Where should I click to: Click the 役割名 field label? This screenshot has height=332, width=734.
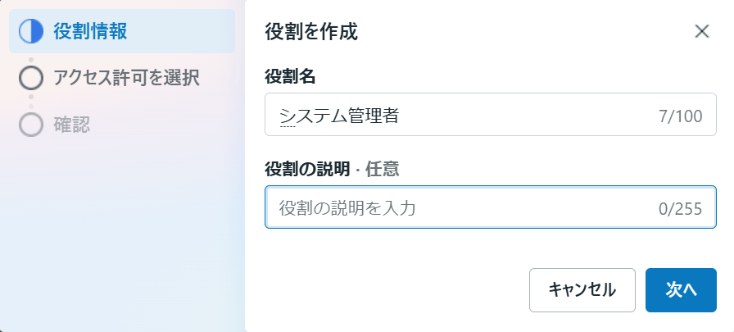(x=291, y=77)
